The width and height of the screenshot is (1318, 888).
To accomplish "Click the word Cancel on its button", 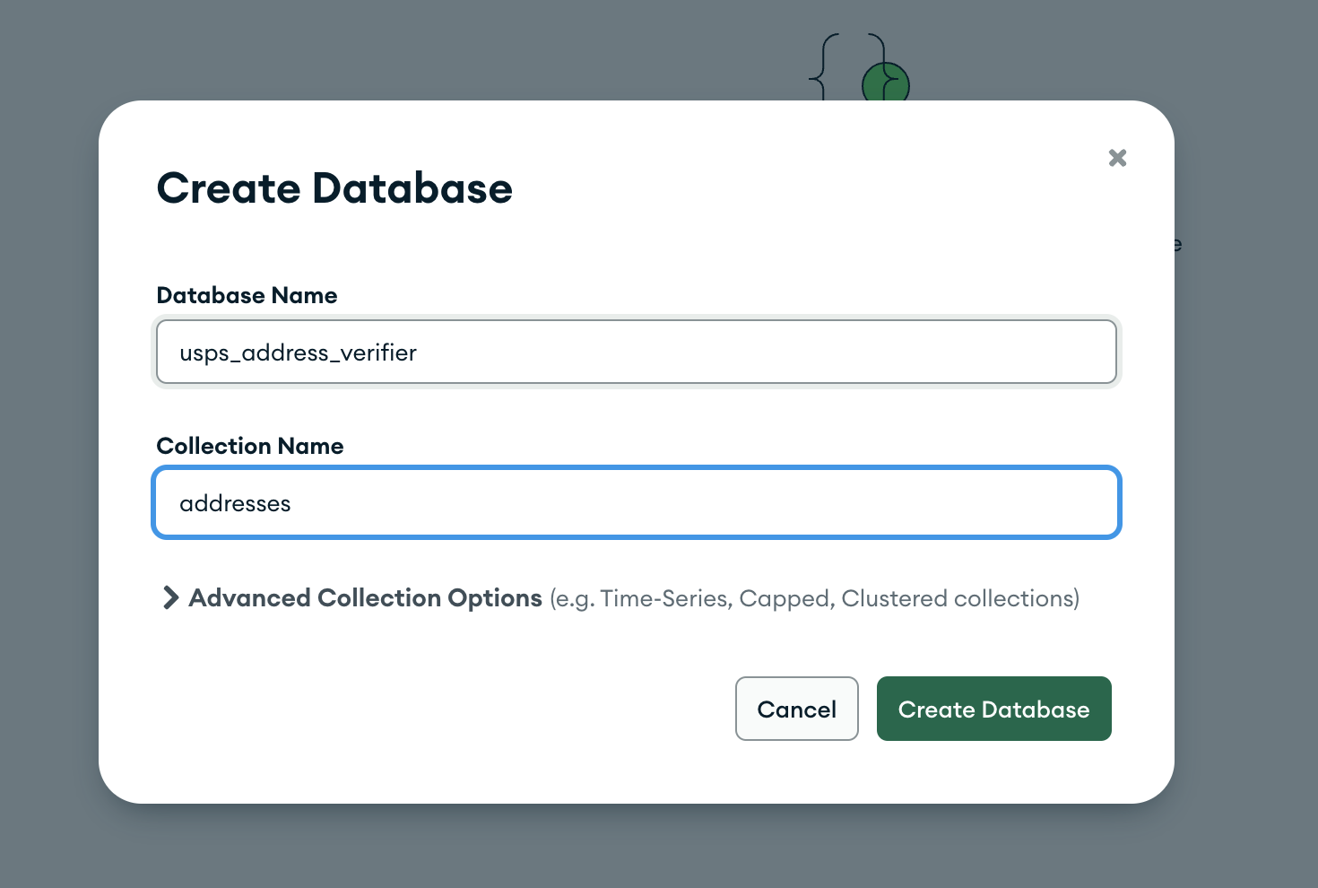I will 796,710.
